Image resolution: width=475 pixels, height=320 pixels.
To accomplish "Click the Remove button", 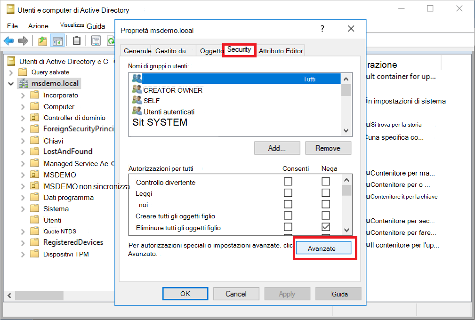I will coord(328,148).
